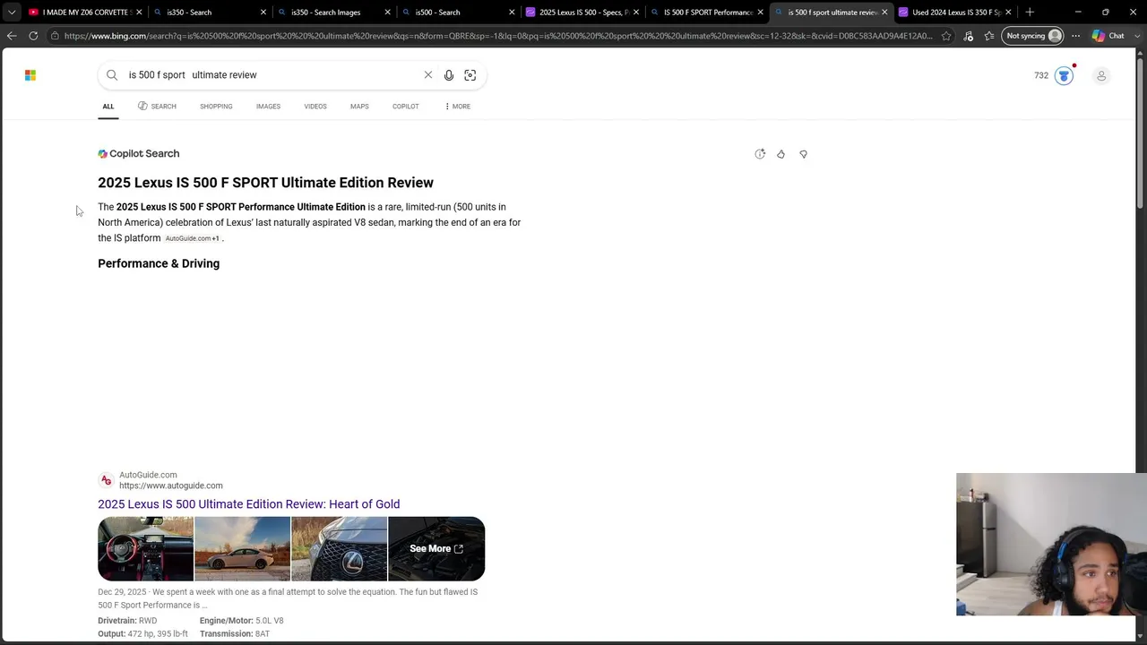Image resolution: width=1147 pixels, height=645 pixels.
Task: Close the 'is350 - Search' tab
Action: [x=263, y=13]
